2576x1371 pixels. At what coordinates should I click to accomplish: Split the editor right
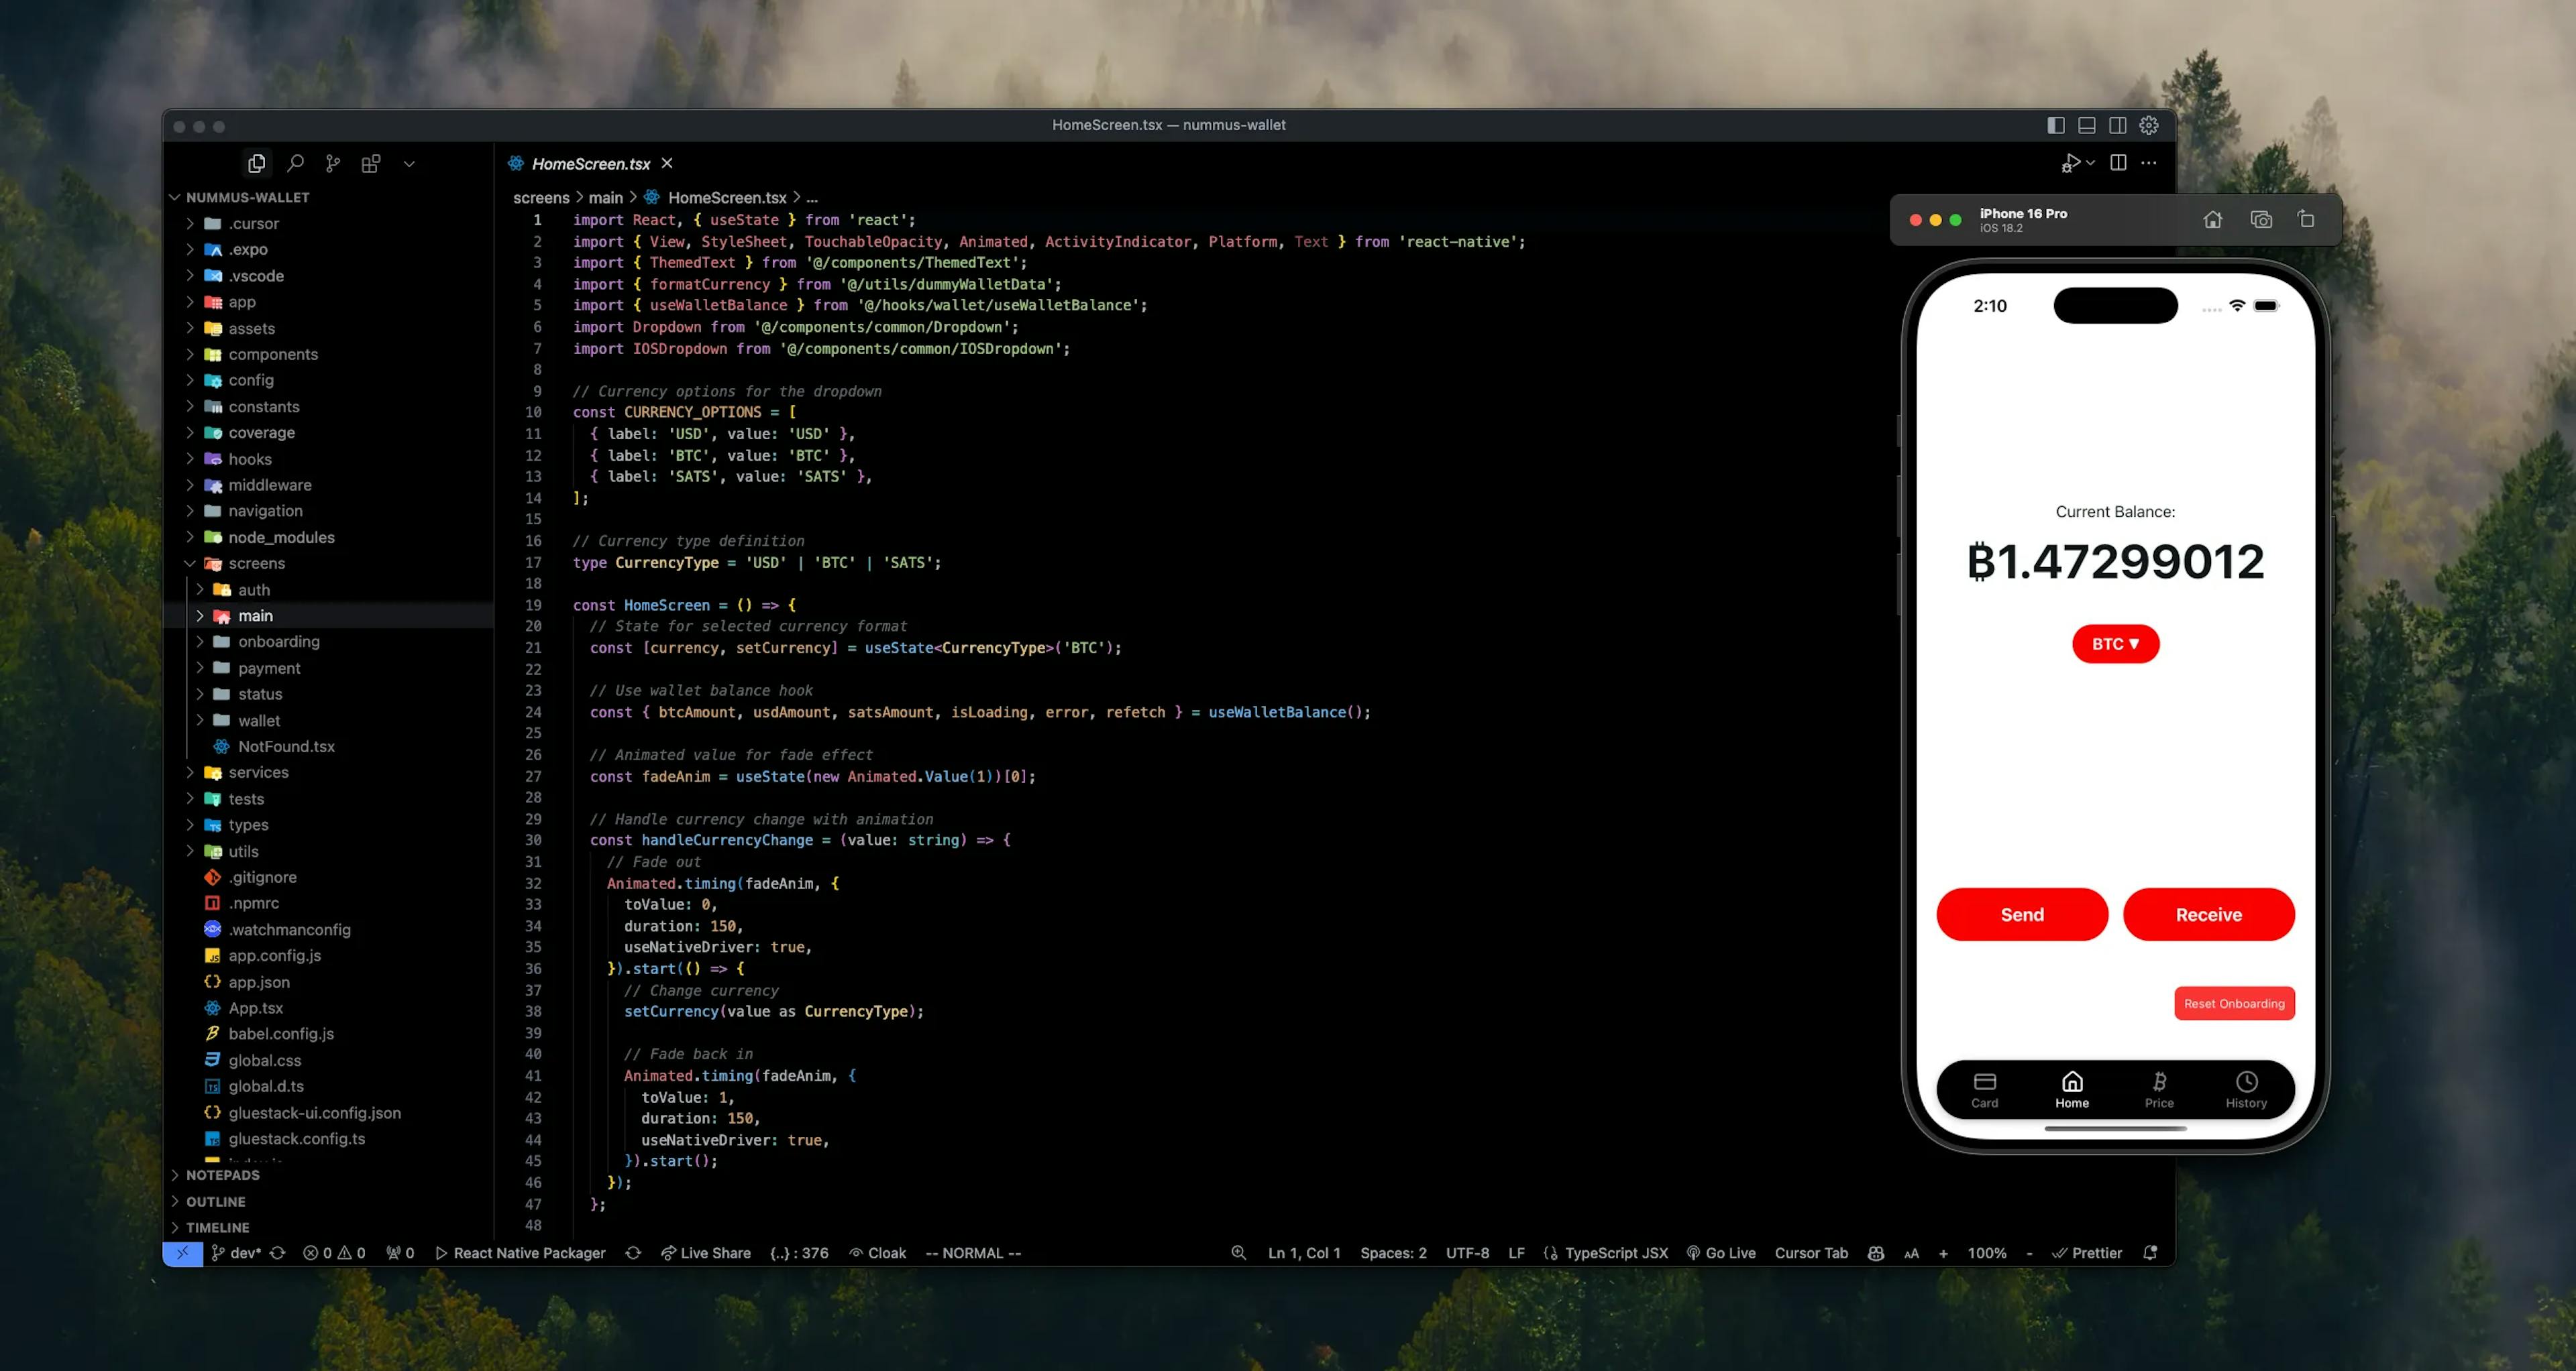pyautogui.click(x=2118, y=163)
